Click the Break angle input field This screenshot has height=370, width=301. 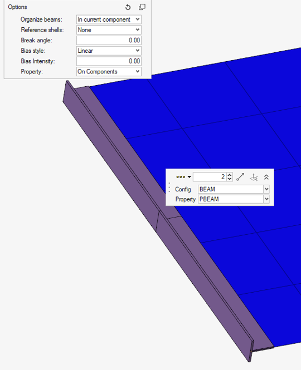109,41
